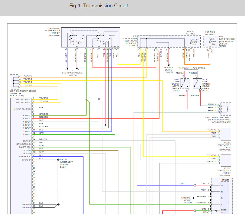Click the Pulse Generator B component box
Image resolution: width=245 pixels, height=221 pixels.
coord(226,134)
